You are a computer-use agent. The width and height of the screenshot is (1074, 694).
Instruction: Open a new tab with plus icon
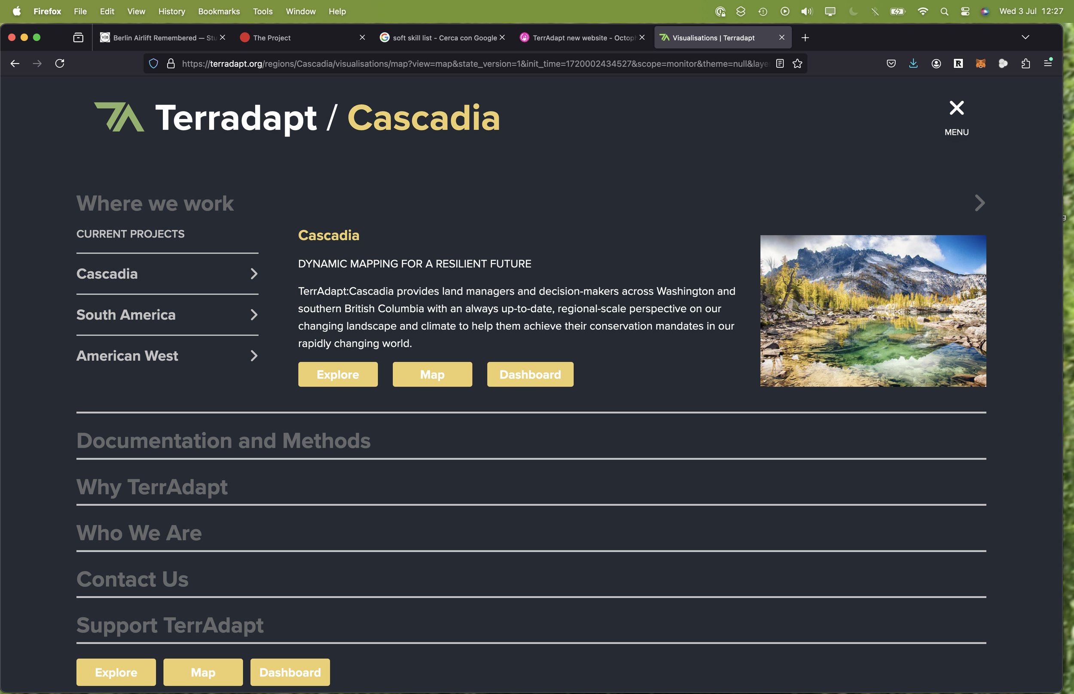click(805, 38)
